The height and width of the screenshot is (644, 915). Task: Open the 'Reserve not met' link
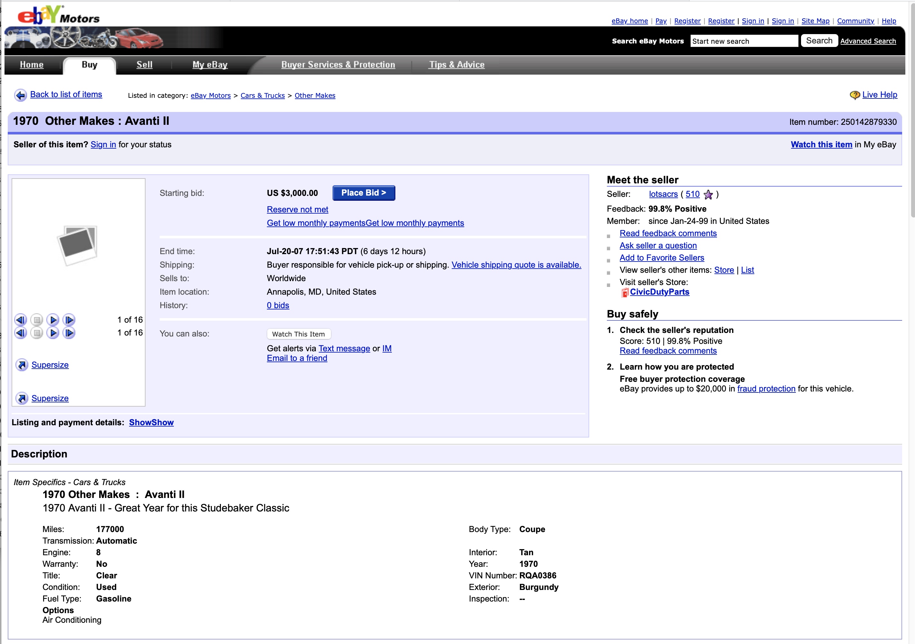coord(297,209)
